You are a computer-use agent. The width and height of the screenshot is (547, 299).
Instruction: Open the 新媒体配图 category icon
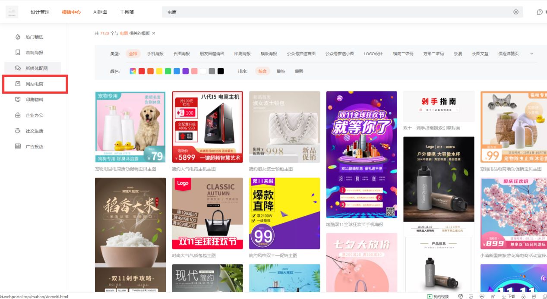[17, 68]
